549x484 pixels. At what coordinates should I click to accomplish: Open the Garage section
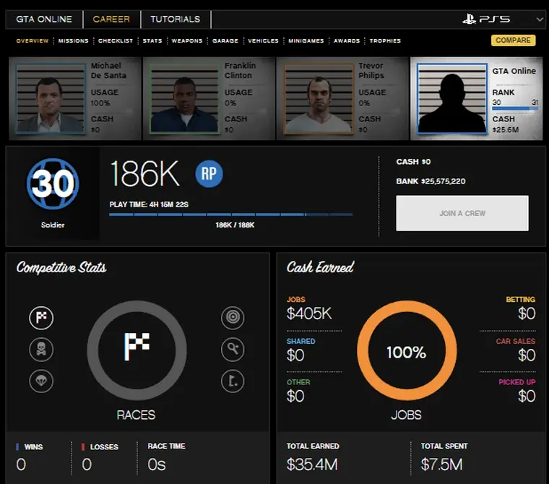click(x=225, y=41)
